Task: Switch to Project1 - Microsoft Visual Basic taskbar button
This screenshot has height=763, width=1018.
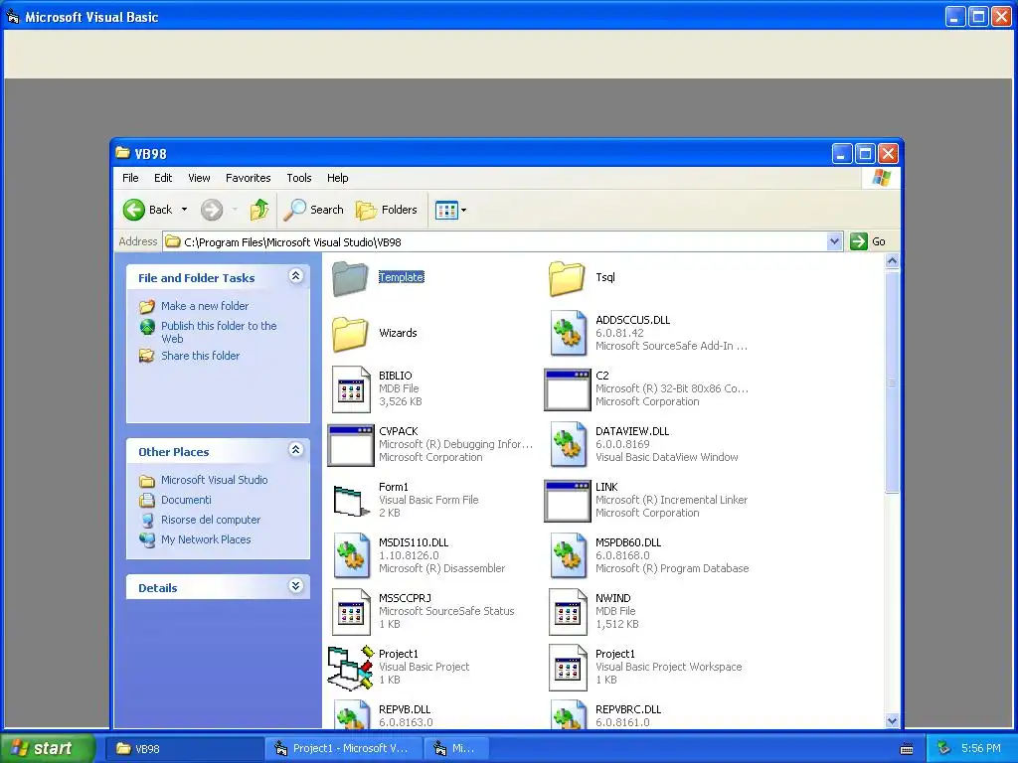Action: [x=343, y=749]
